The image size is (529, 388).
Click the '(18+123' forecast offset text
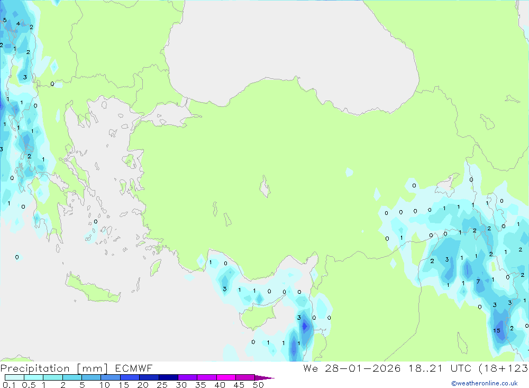tap(504, 368)
